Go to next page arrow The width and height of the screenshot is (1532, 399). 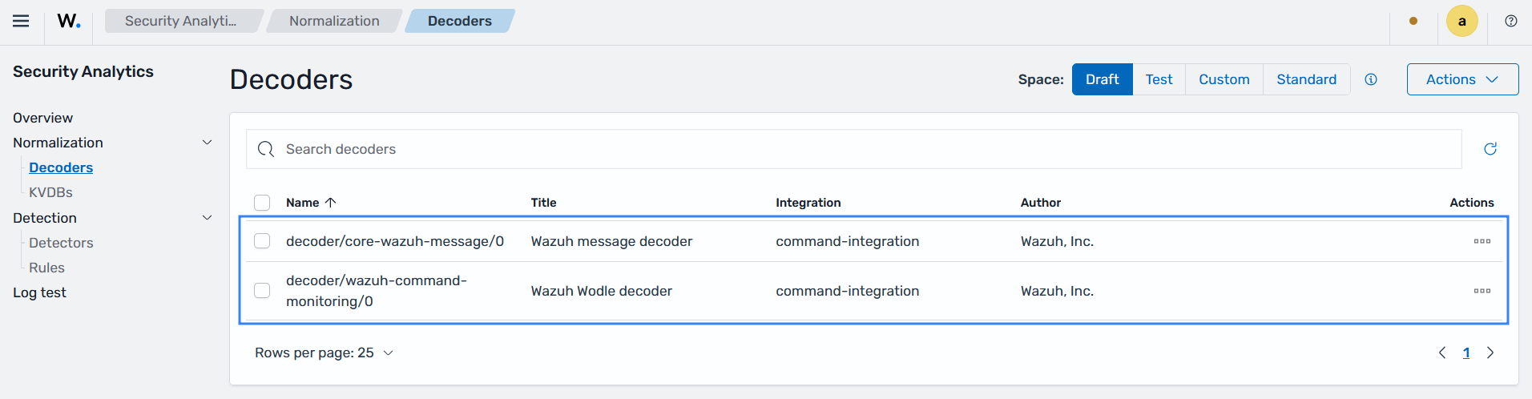tap(1490, 353)
